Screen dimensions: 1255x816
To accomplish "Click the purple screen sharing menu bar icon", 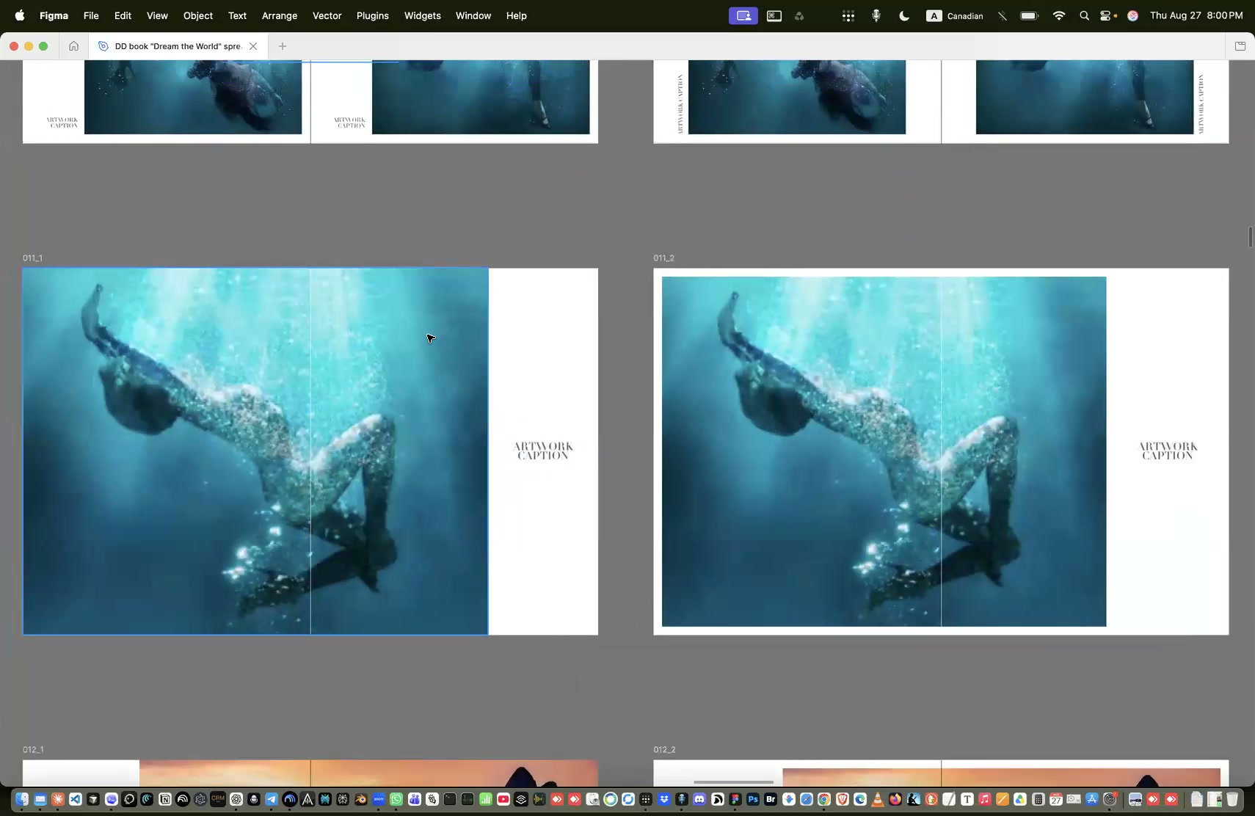I will click(743, 15).
